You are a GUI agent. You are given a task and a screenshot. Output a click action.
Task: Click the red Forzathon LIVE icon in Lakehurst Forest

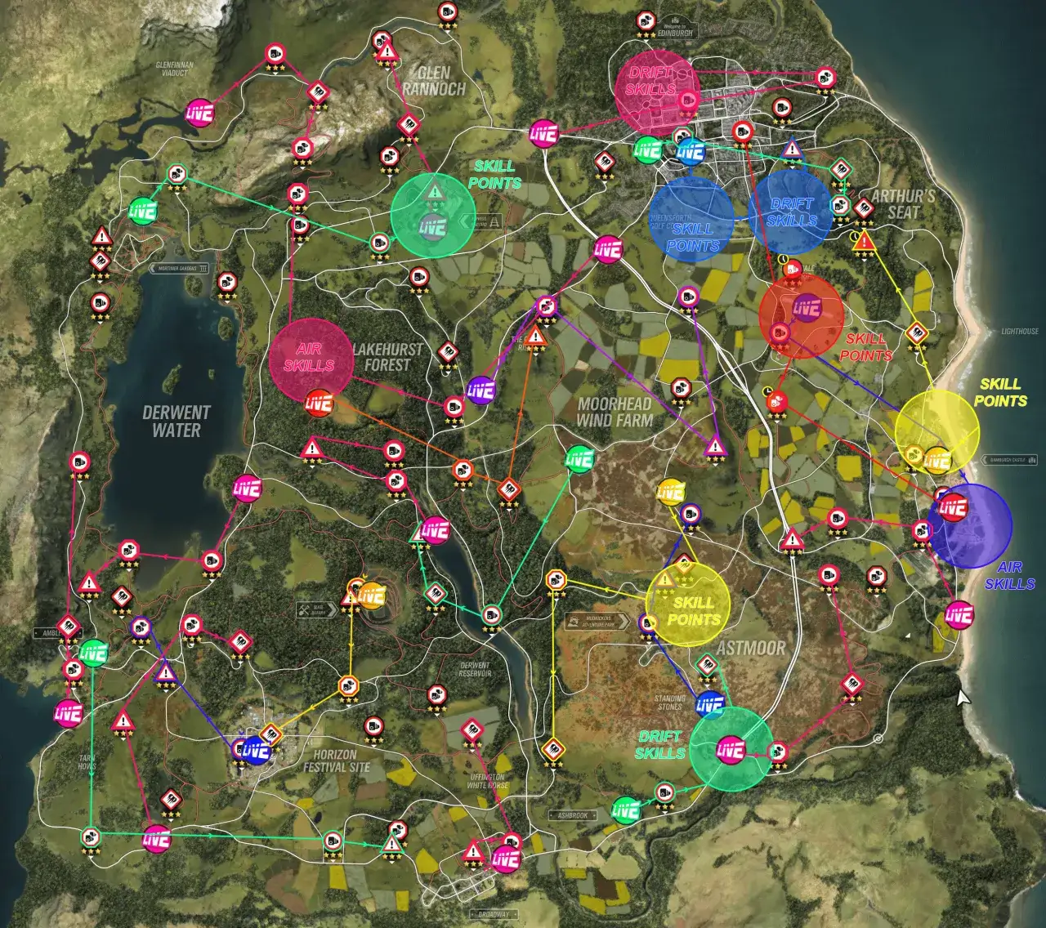pyautogui.click(x=317, y=403)
